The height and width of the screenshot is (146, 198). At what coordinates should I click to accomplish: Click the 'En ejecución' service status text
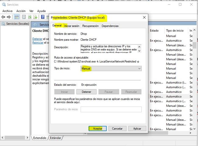(x=89, y=85)
